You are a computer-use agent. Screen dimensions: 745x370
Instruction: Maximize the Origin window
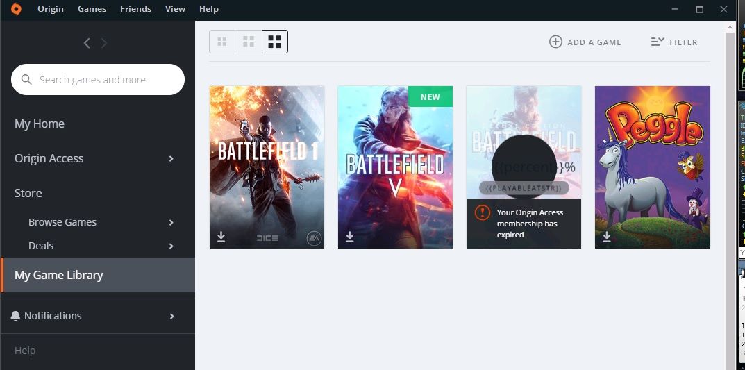[699, 9]
